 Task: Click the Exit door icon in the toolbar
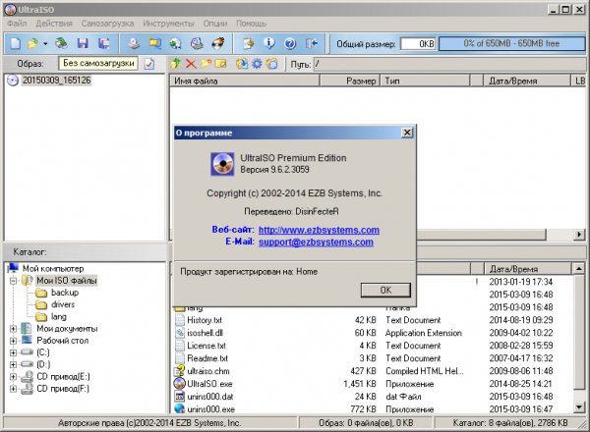(311, 43)
